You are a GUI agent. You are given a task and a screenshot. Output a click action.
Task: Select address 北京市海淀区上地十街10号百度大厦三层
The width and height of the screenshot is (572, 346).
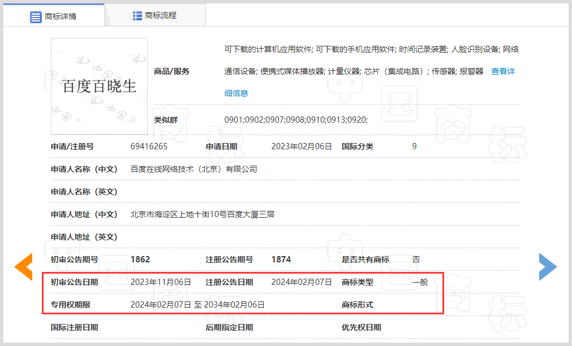(203, 214)
